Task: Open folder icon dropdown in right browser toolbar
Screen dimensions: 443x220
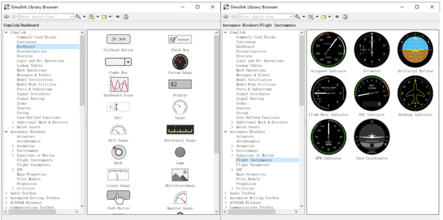Action: coord(329,17)
